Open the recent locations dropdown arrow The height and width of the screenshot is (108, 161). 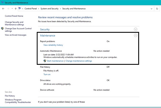tap(12, 9)
